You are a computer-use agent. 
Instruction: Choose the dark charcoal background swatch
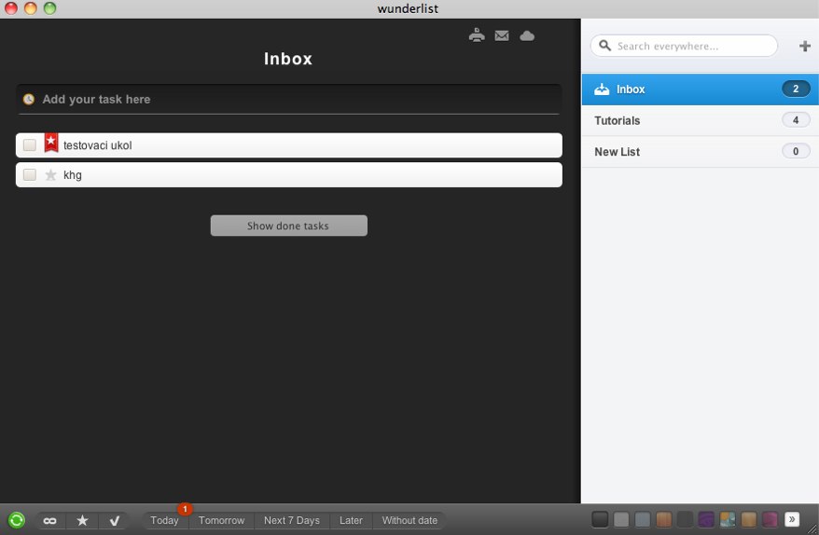point(685,519)
